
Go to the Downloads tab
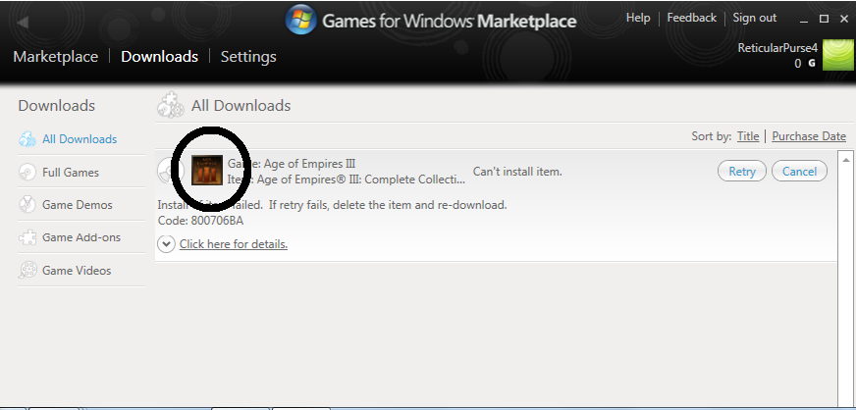tap(159, 57)
